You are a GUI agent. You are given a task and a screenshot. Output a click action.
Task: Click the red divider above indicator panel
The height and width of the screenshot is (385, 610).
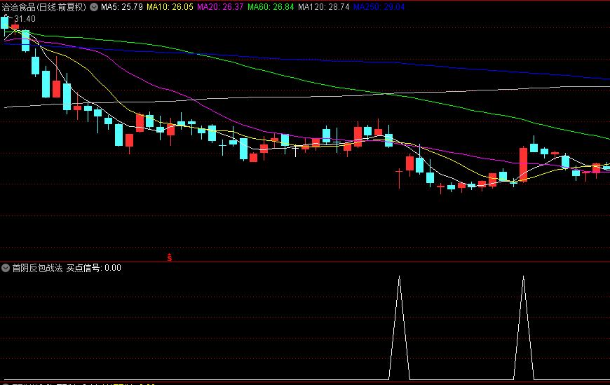[305, 262]
